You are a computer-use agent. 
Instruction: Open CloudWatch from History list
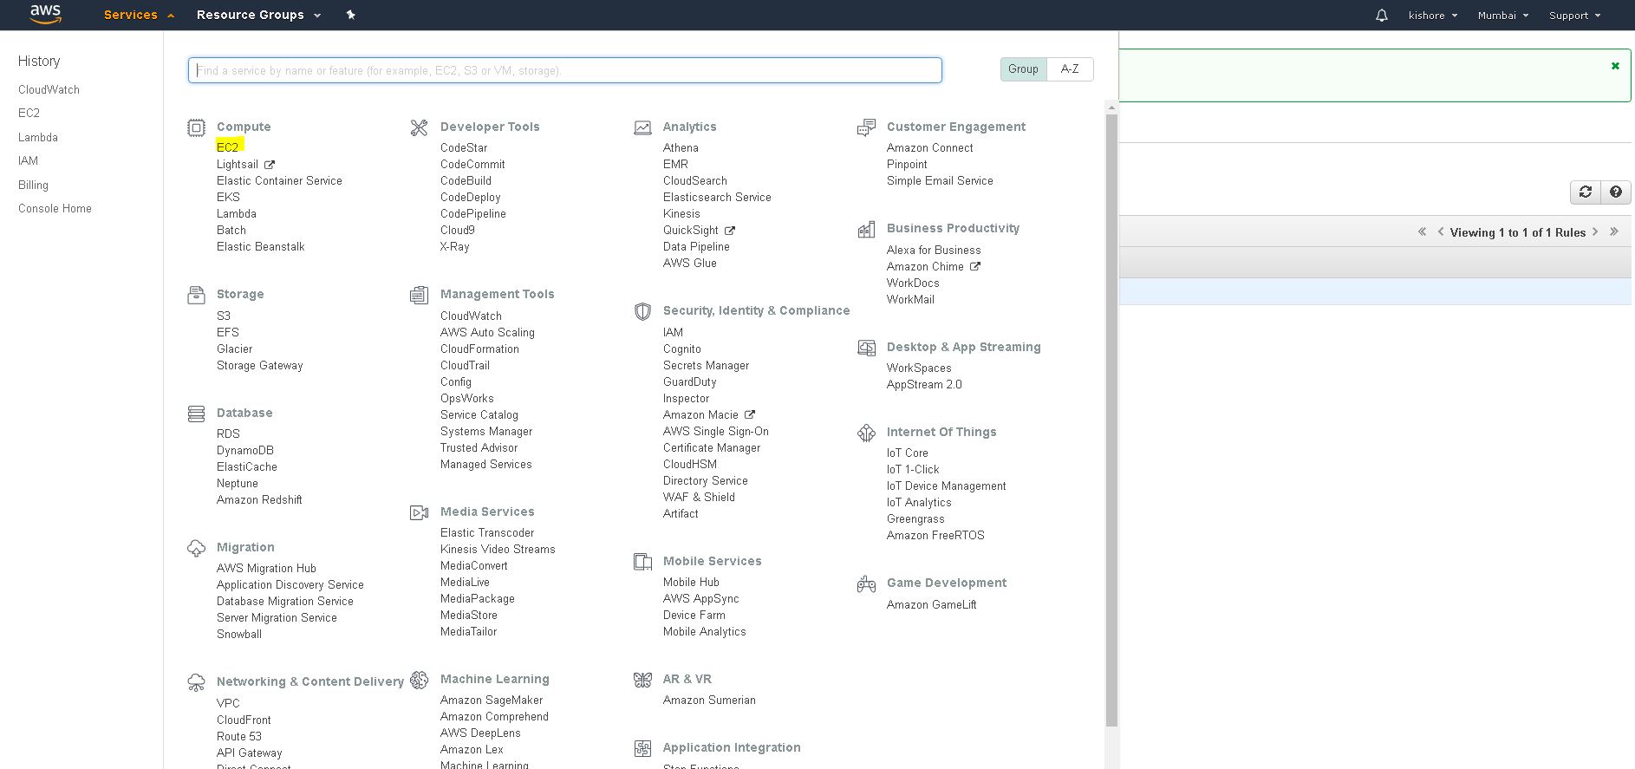(x=49, y=90)
